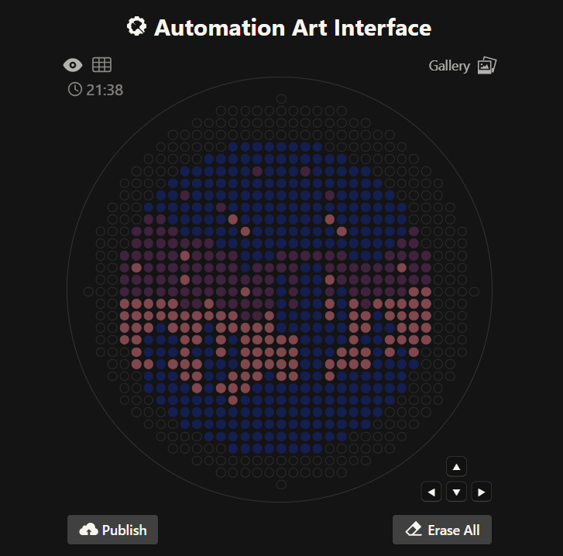Click the eraser icon on Erase All

[414, 530]
